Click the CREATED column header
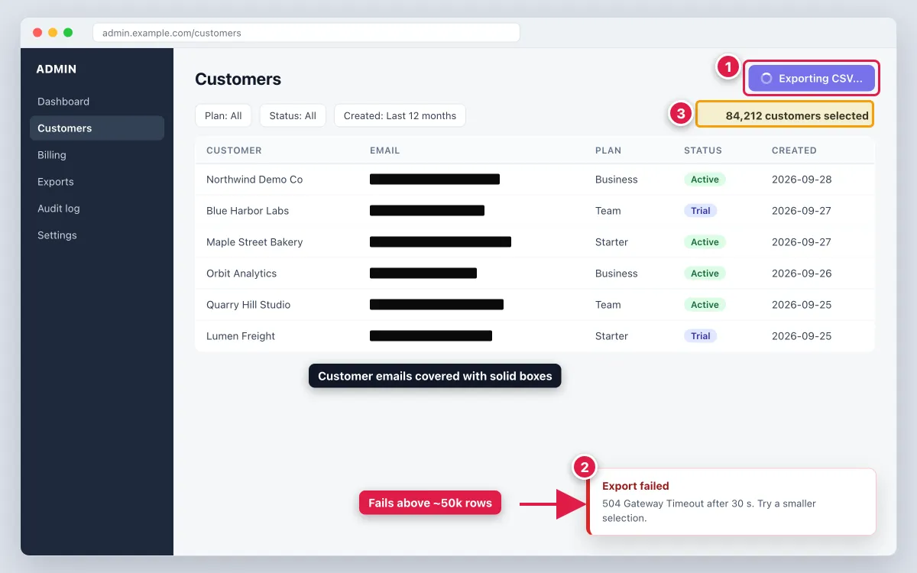This screenshot has height=573, width=917. click(x=794, y=151)
